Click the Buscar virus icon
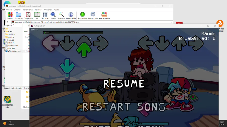 82,16
